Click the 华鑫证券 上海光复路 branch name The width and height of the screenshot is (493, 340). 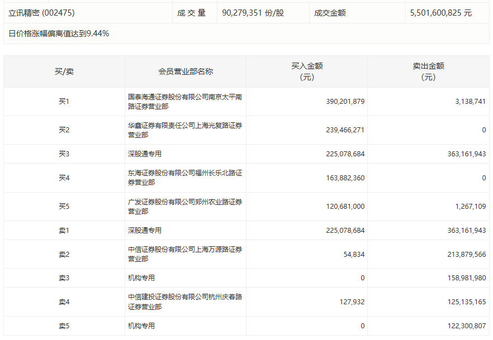[x=185, y=130]
